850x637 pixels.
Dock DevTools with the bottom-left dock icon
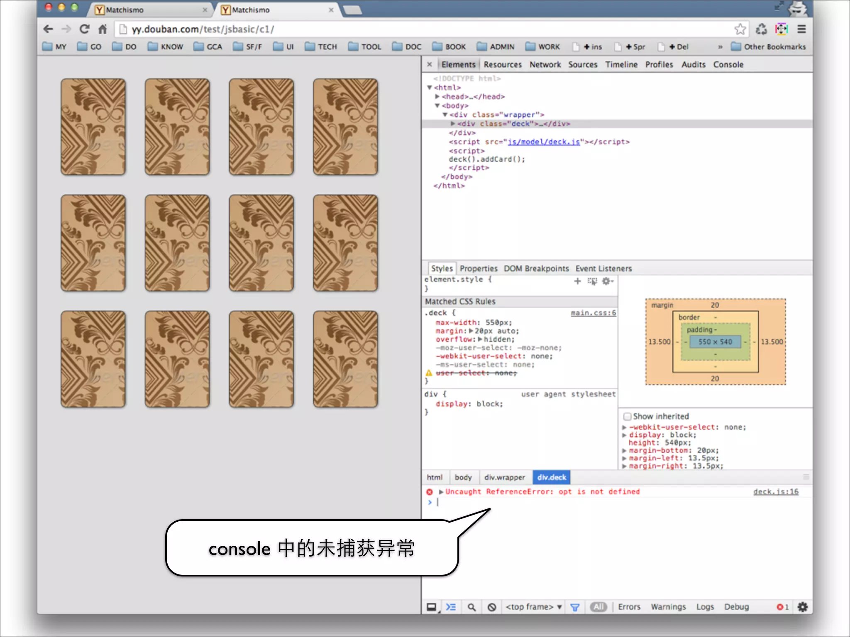(432, 607)
